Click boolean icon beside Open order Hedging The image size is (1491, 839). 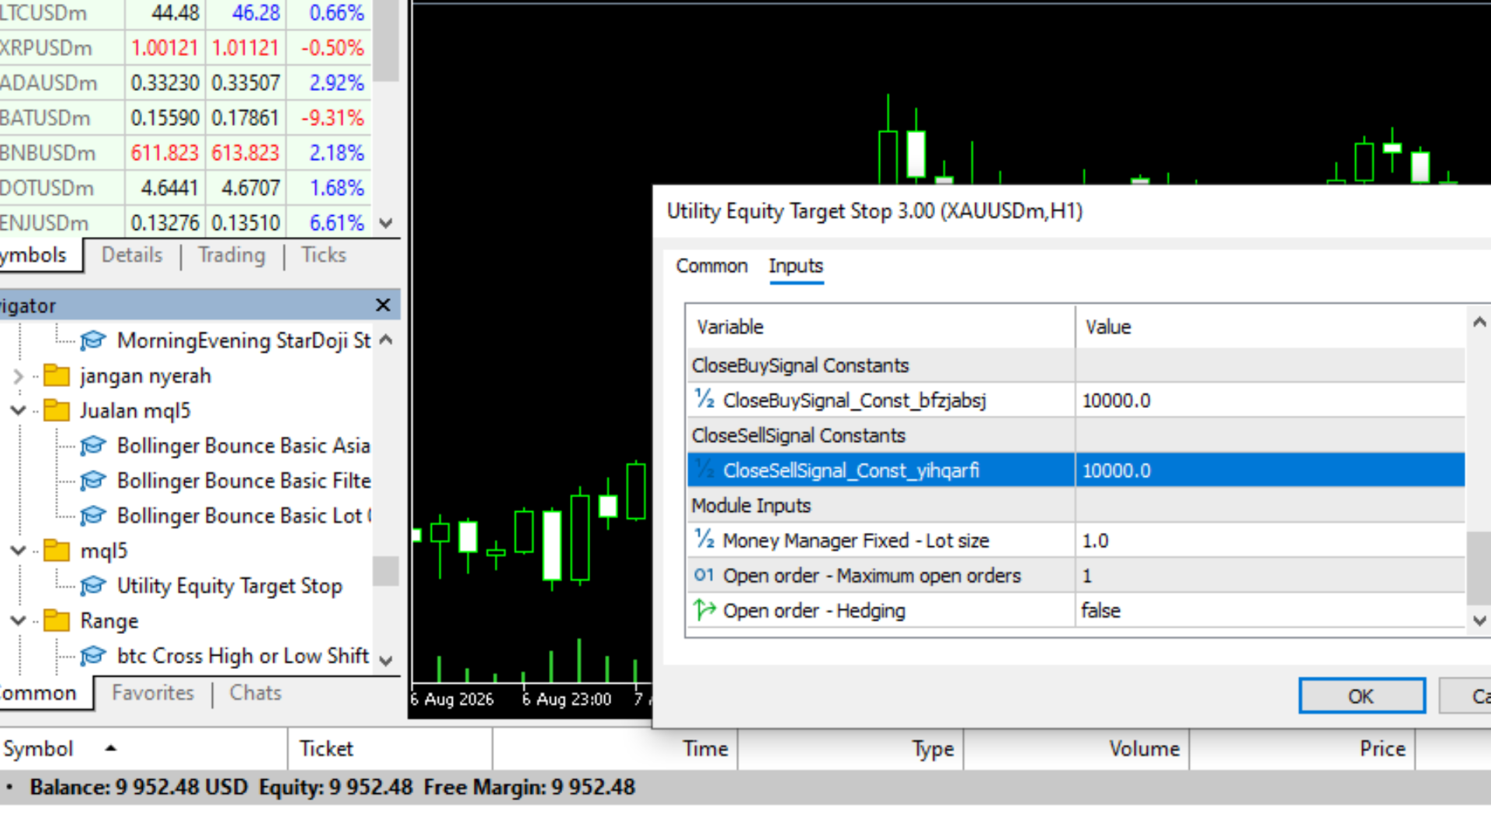(704, 610)
